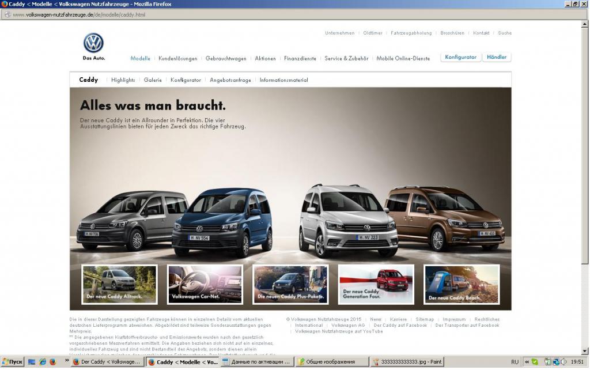590x370 pixels.
Task: Open the Unternehmen link
Action: [340, 33]
